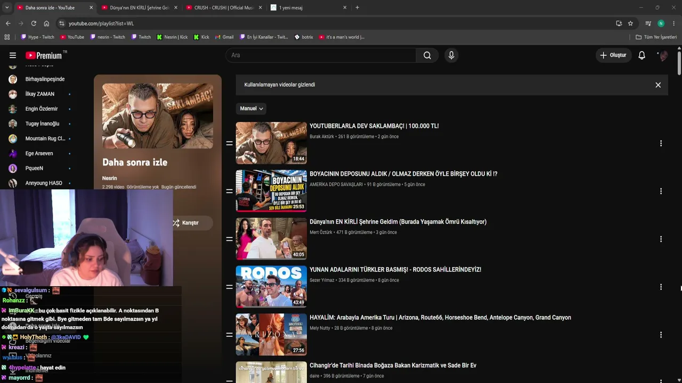Close the CRUSH - CRUSH! tab
The width and height of the screenshot is (682, 383).
pyautogui.click(x=260, y=7)
